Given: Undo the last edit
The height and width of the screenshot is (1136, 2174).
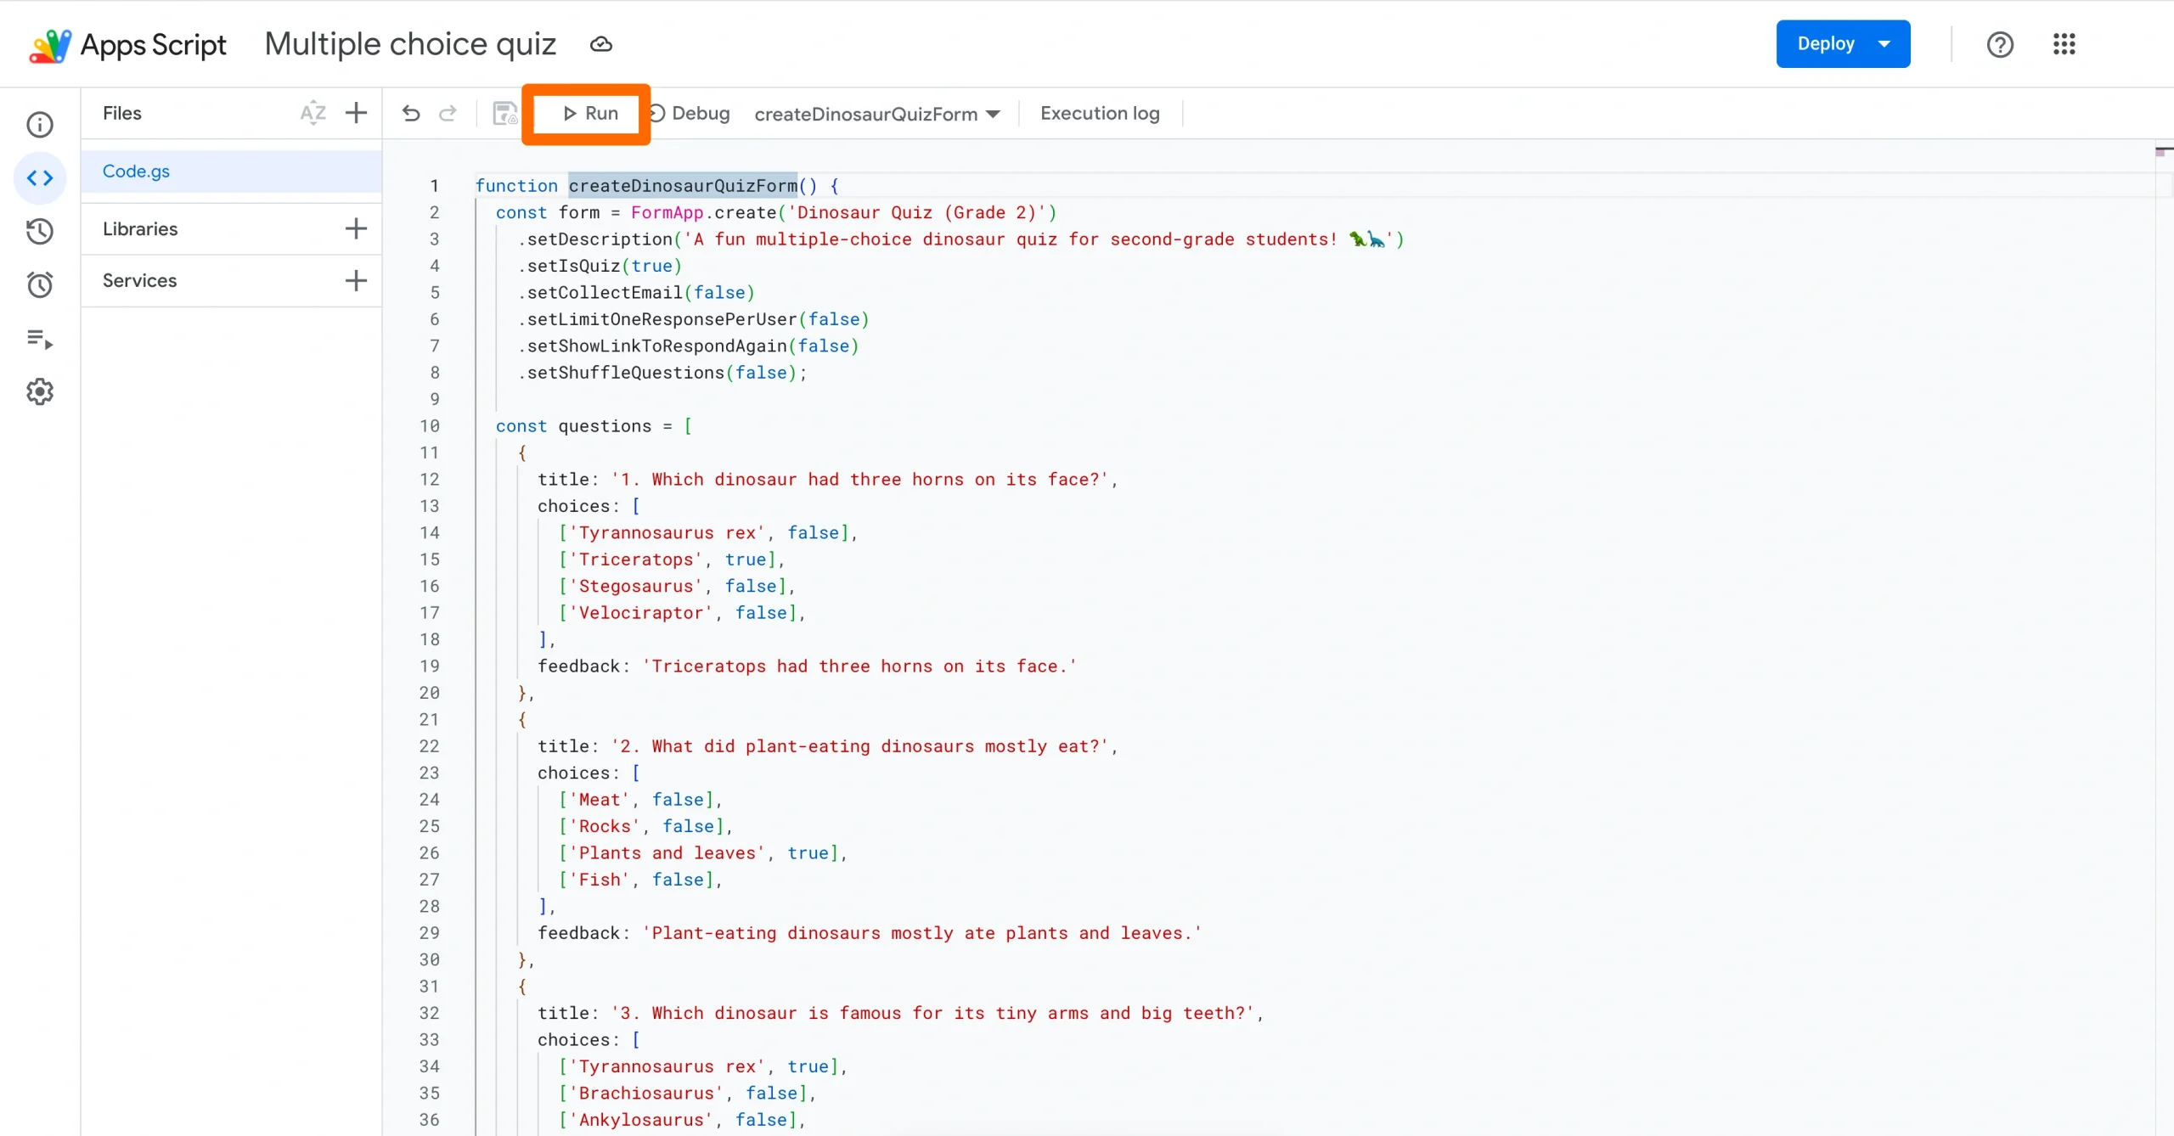Looking at the screenshot, I should (411, 113).
